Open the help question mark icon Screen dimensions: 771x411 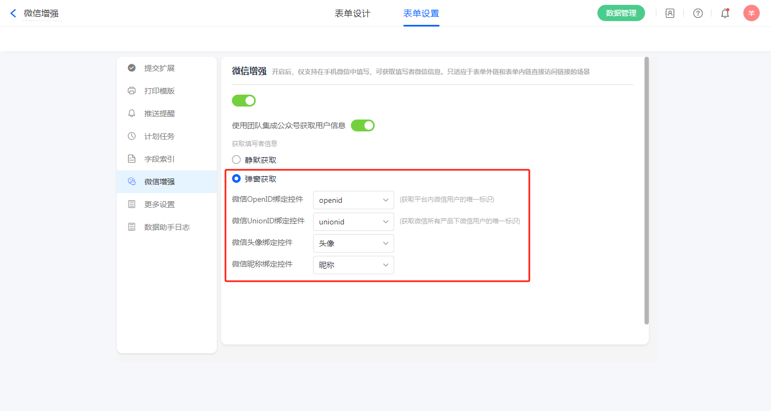coord(697,14)
